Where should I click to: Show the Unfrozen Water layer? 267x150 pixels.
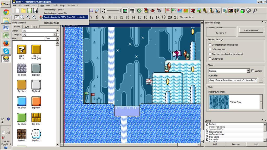point(207,134)
